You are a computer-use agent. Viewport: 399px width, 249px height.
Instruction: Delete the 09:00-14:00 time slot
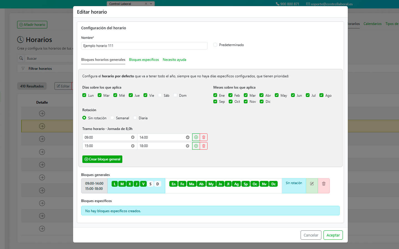204,137
